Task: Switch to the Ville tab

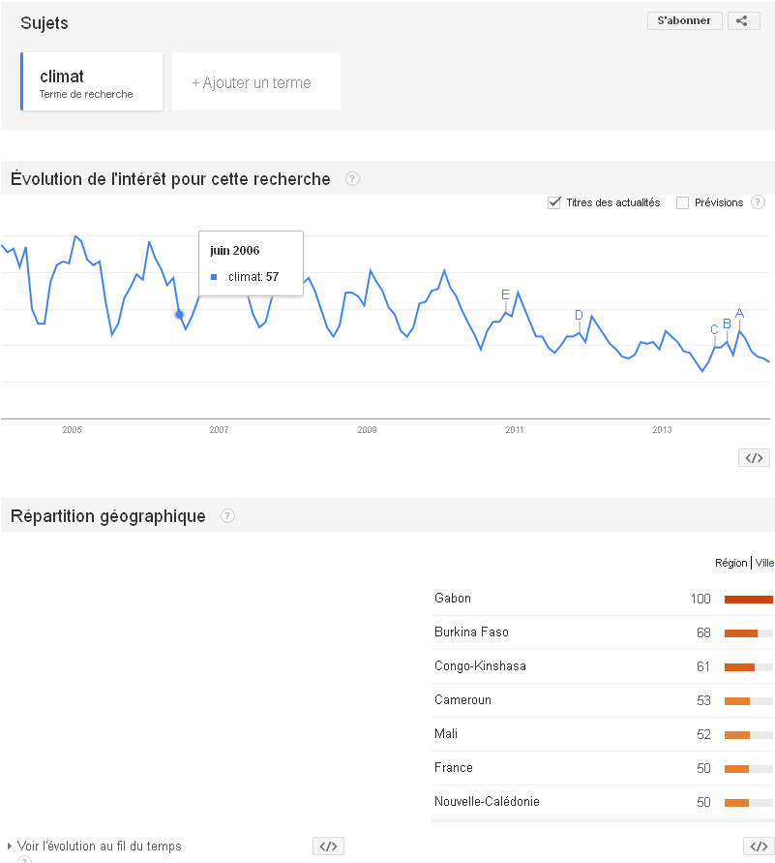Action: [x=764, y=563]
